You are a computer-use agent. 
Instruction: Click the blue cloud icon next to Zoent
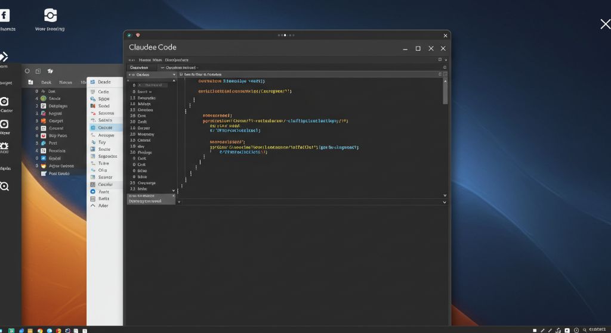(92, 192)
